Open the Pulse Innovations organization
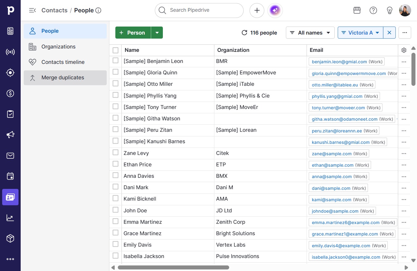This screenshot has height=271, width=417. click(x=237, y=256)
